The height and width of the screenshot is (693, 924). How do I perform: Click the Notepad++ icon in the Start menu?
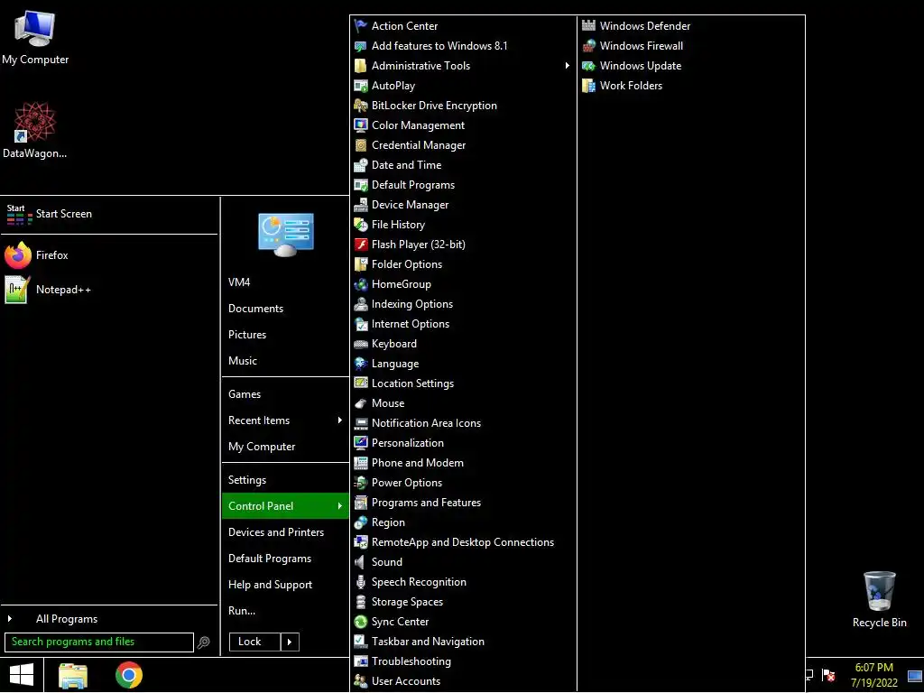point(18,290)
